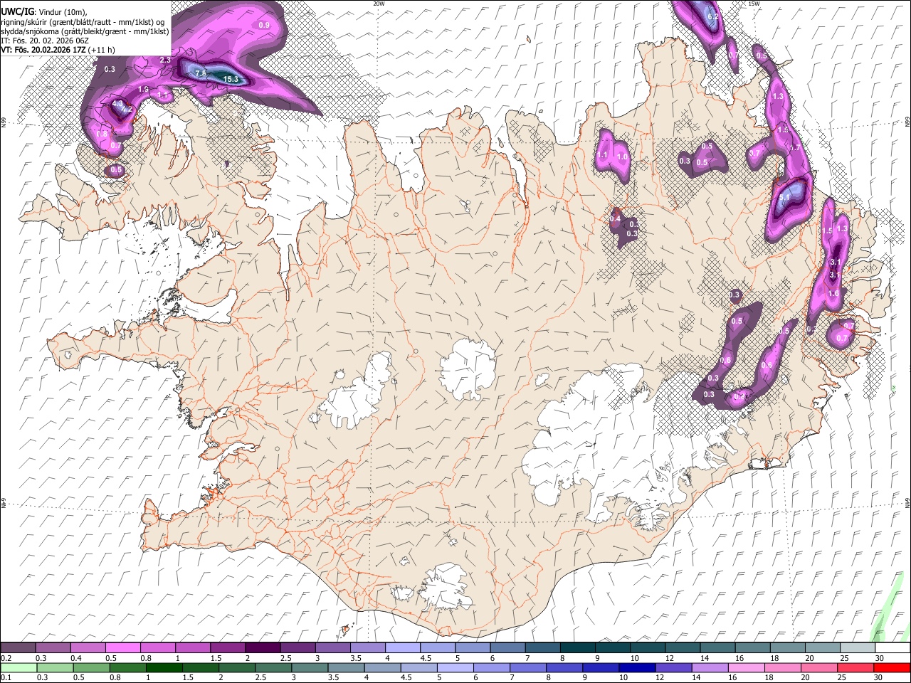Pick the lavender snow swatch between 4 and 4.5

402,647
